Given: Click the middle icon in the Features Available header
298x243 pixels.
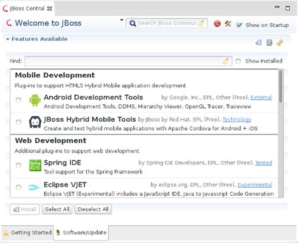Looking at the screenshot, I should coord(269,43).
